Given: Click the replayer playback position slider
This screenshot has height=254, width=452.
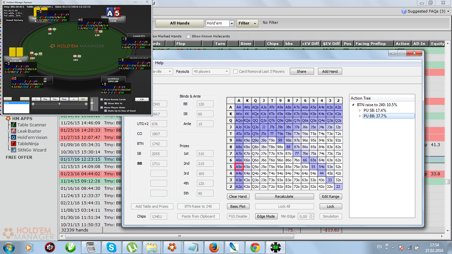Looking at the screenshot, I should (x=60, y=104).
